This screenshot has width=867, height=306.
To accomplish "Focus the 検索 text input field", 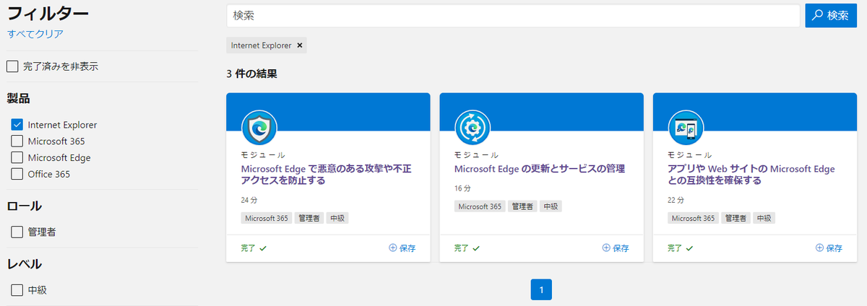I will (x=513, y=15).
